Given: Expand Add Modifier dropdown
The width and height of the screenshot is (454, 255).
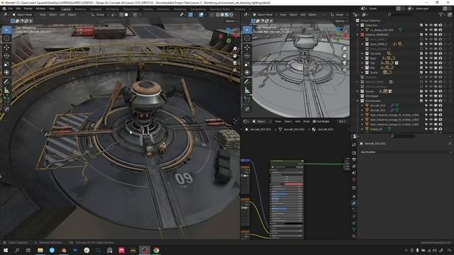Looking at the screenshot, I should [405, 152].
